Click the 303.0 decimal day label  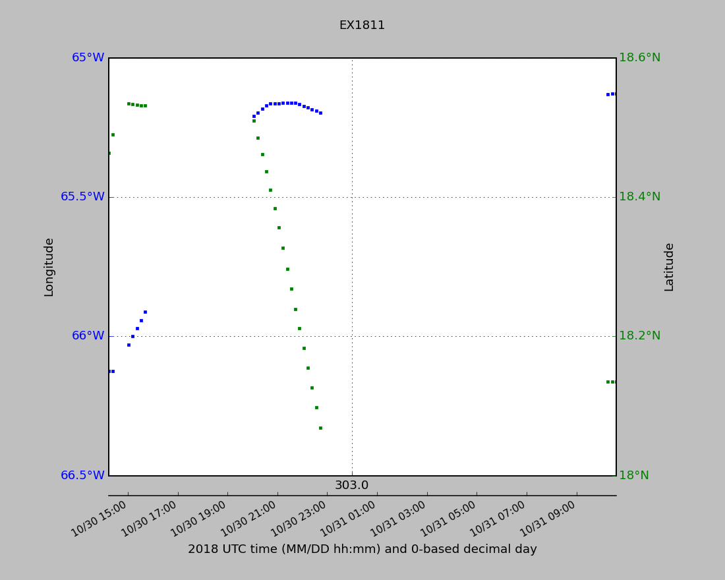click(352, 485)
